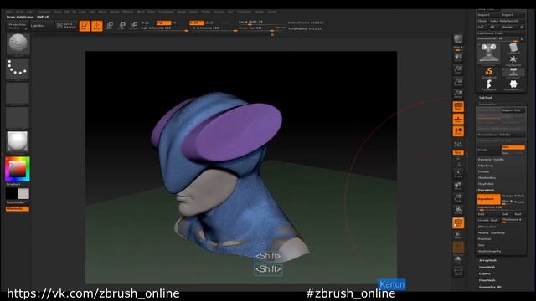This screenshot has width=536, height=301.
Task: Open the material sphere selector
Action: pyautogui.click(x=18, y=141)
